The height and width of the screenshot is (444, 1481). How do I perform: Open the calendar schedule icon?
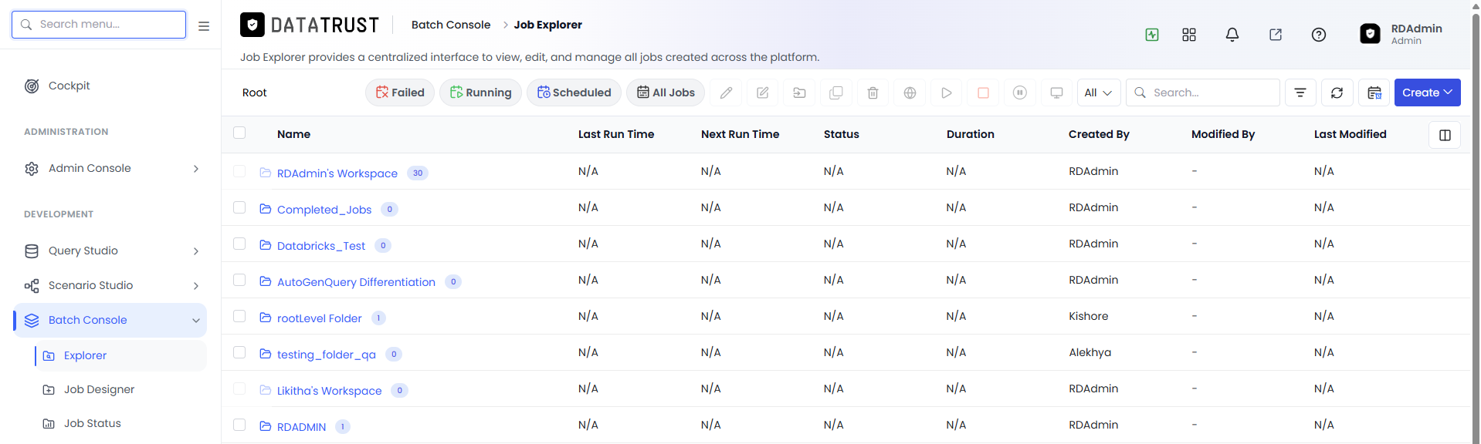click(1374, 92)
